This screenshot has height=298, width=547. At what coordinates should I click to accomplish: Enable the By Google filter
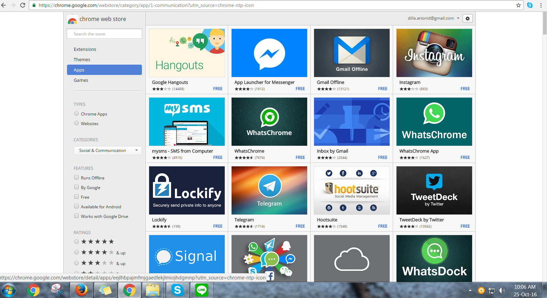[76, 187]
